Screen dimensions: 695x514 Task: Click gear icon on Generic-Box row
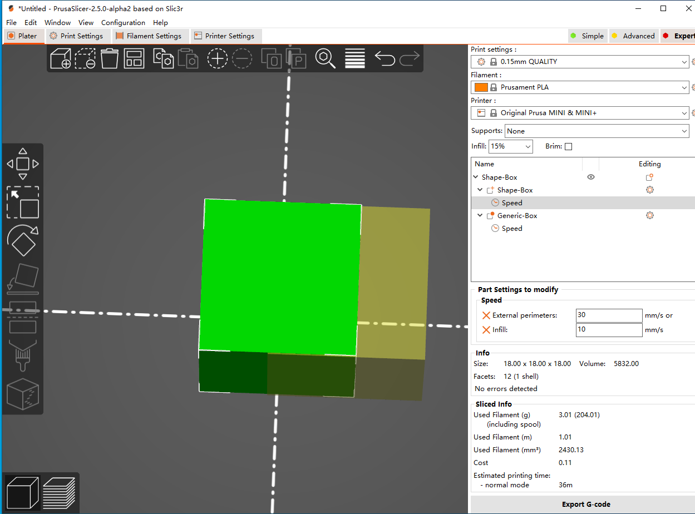[649, 215]
